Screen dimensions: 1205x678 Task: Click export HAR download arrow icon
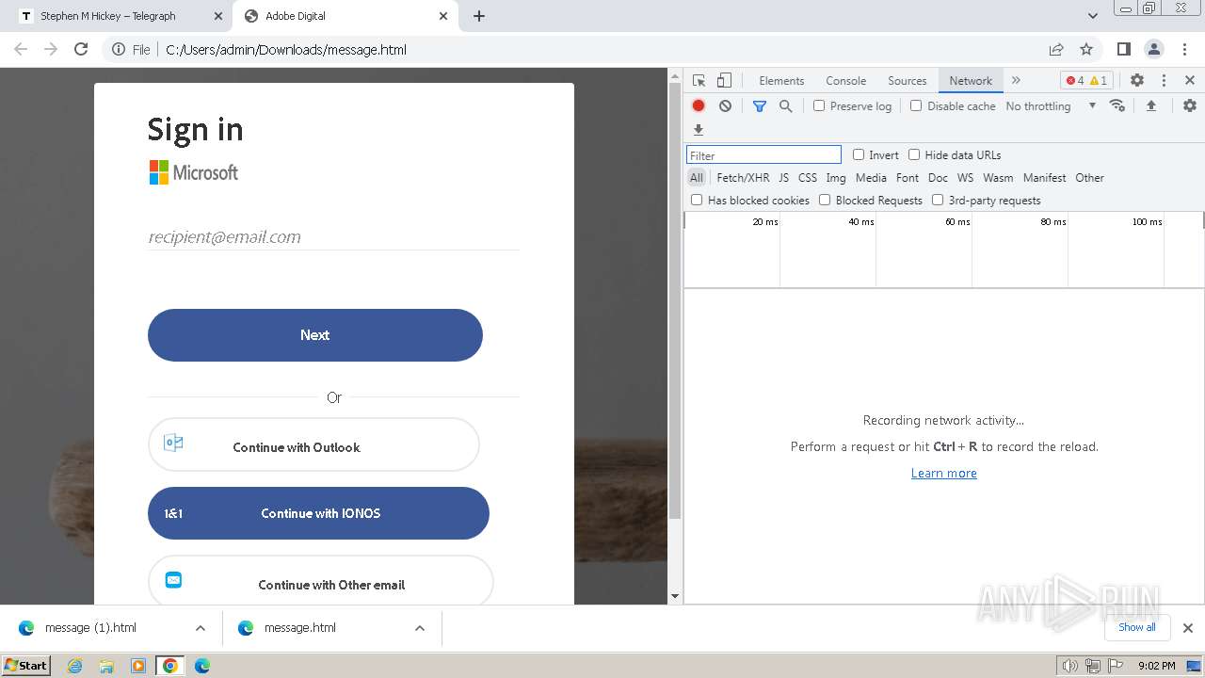[699, 130]
